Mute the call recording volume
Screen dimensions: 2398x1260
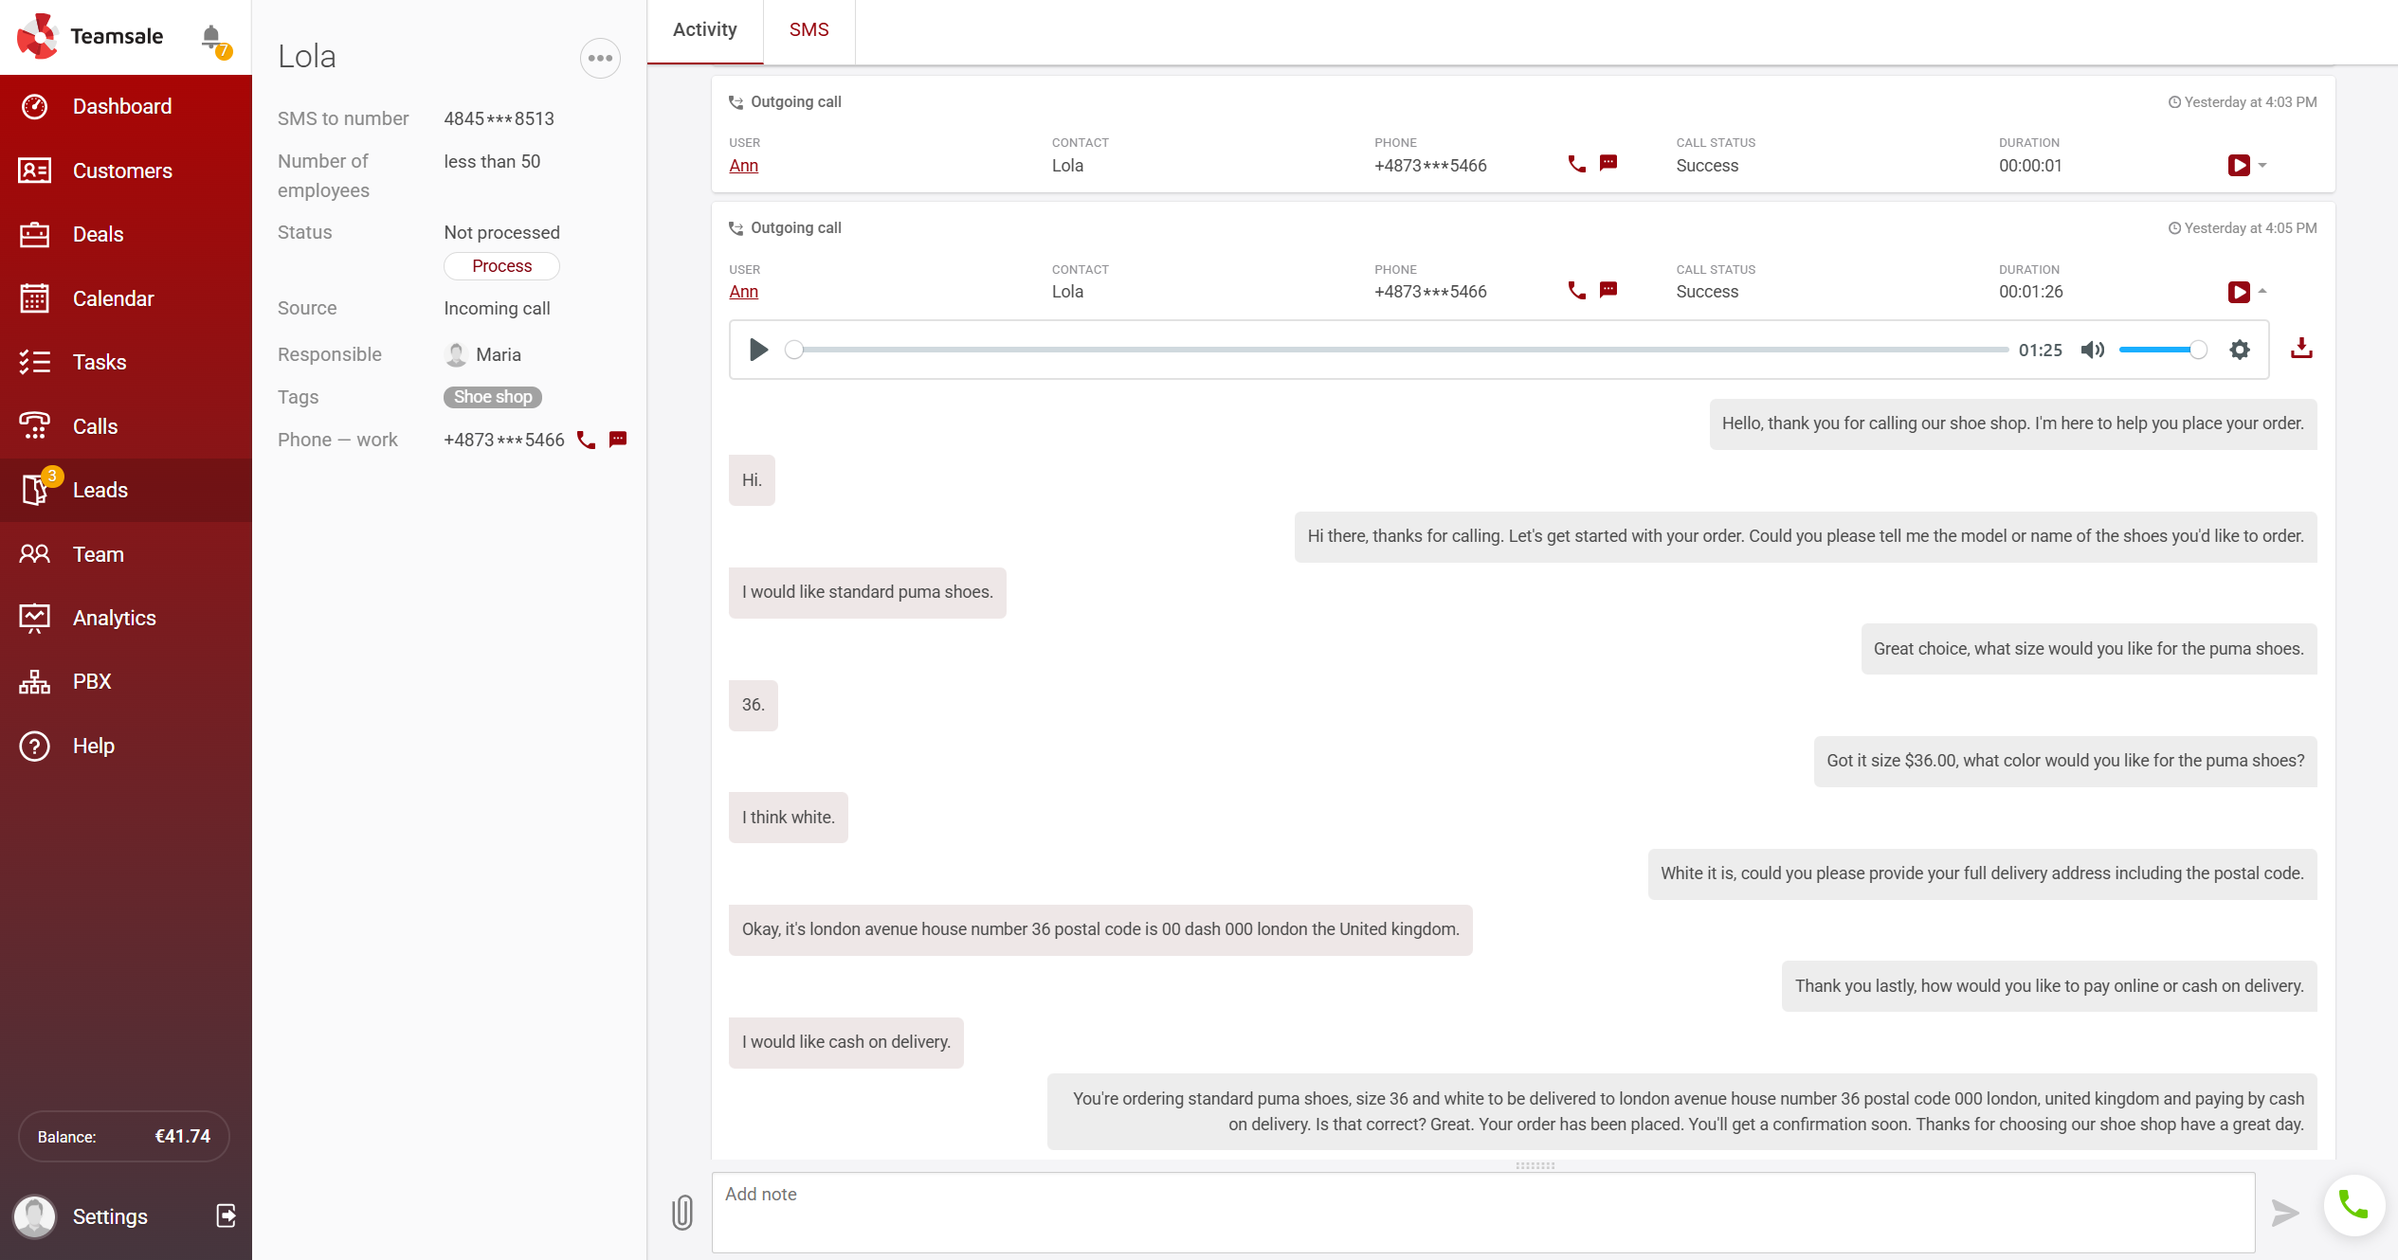pyautogui.click(x=2092, y=350)
